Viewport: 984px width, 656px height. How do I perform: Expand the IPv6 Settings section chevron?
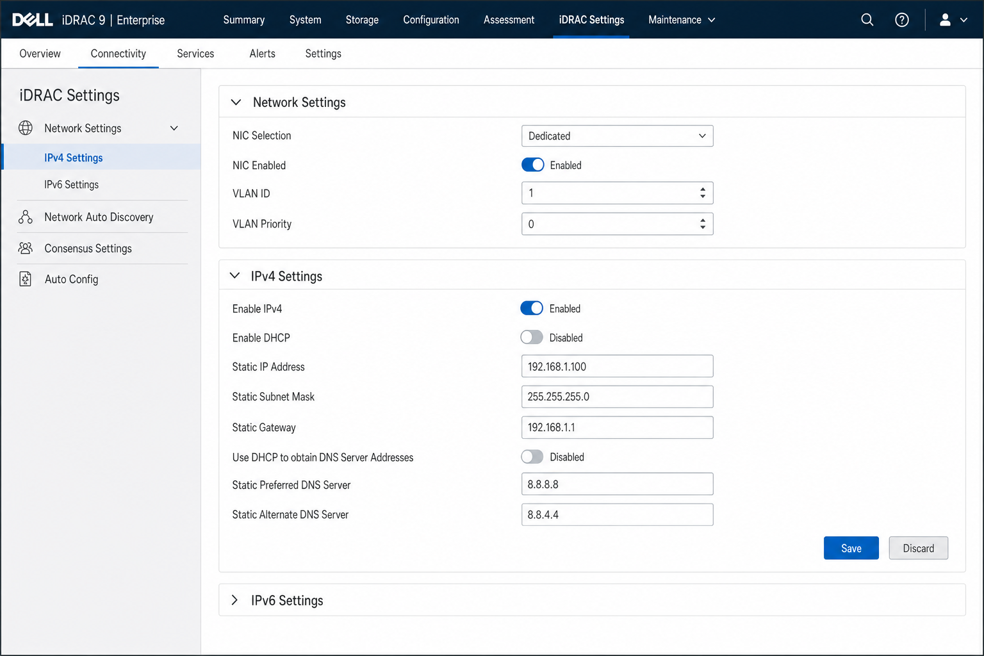coord(234,600)
